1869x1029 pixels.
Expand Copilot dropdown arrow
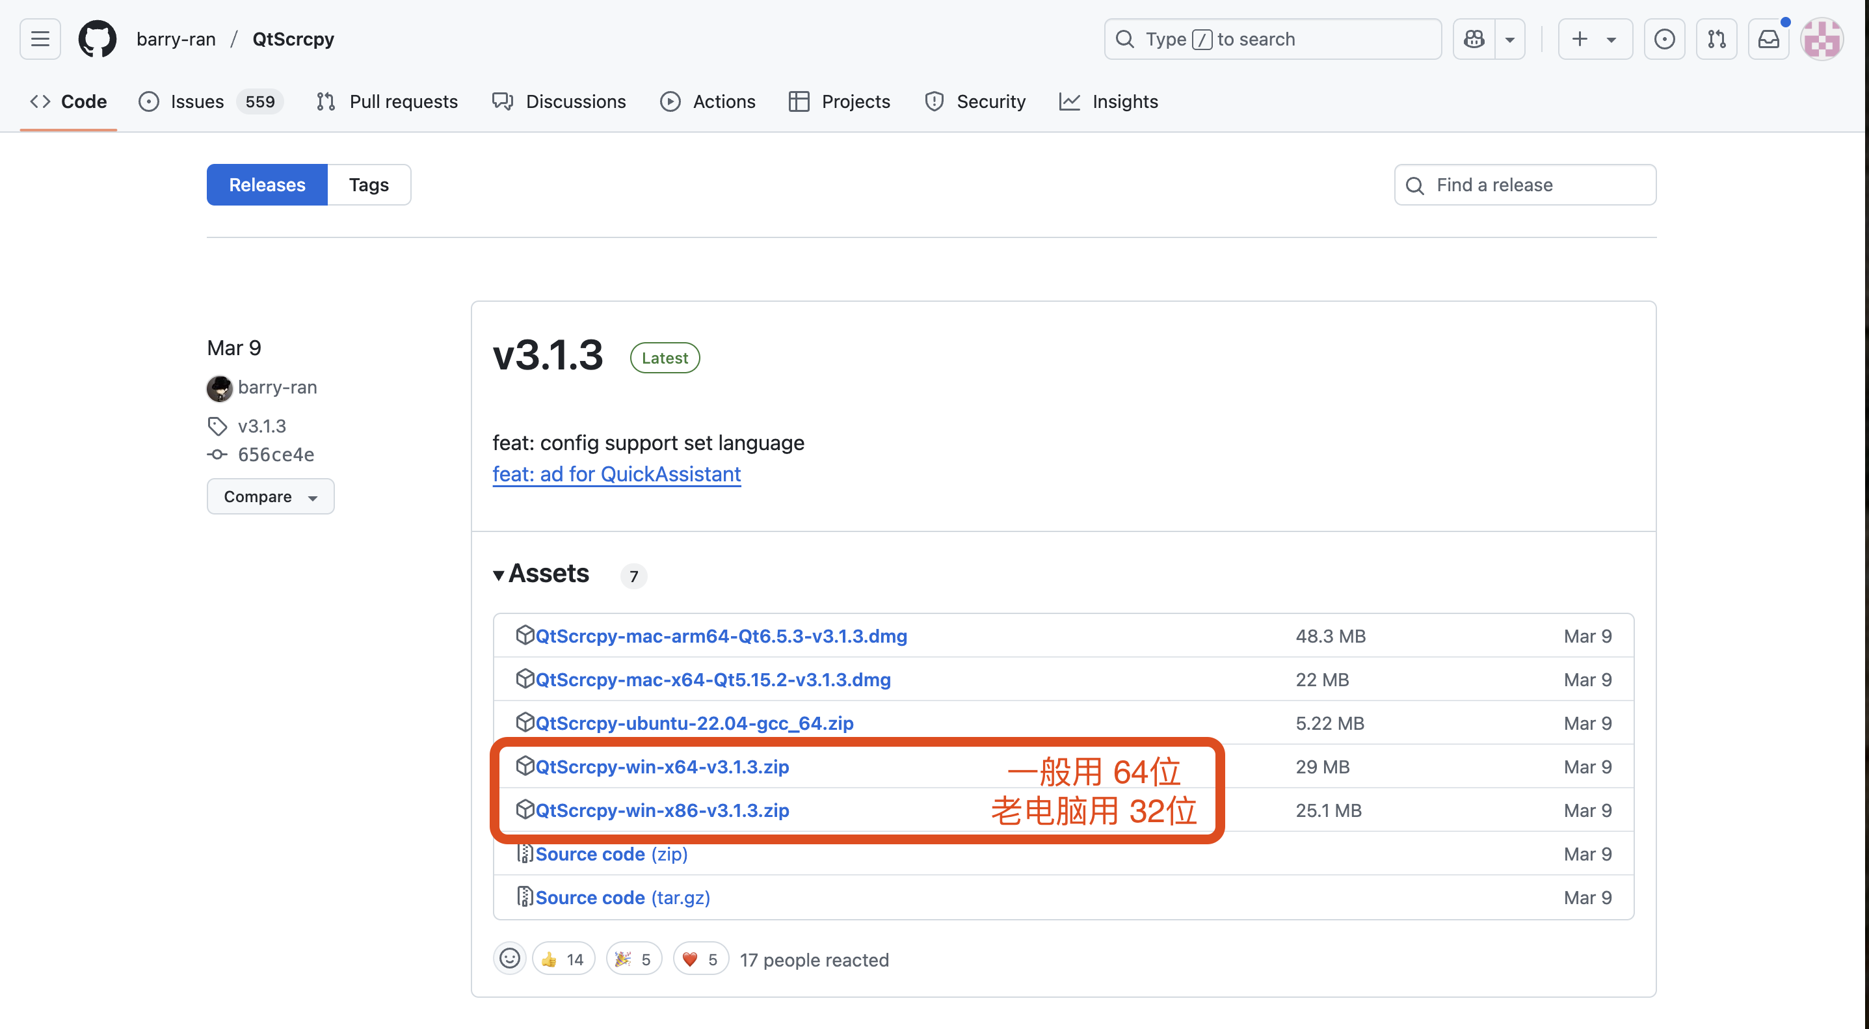[1510, 39]
